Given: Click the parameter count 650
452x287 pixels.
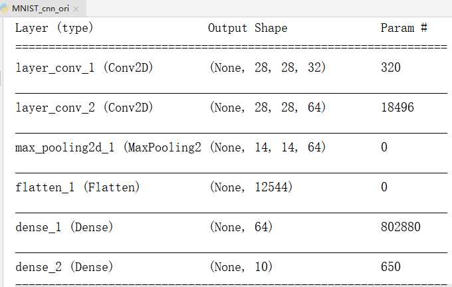Looking at the screenshot, I should (391, 267).
